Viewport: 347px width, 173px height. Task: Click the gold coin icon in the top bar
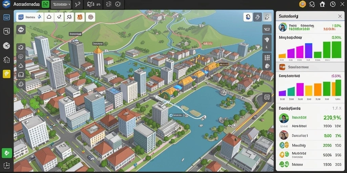tap(302, 4)
